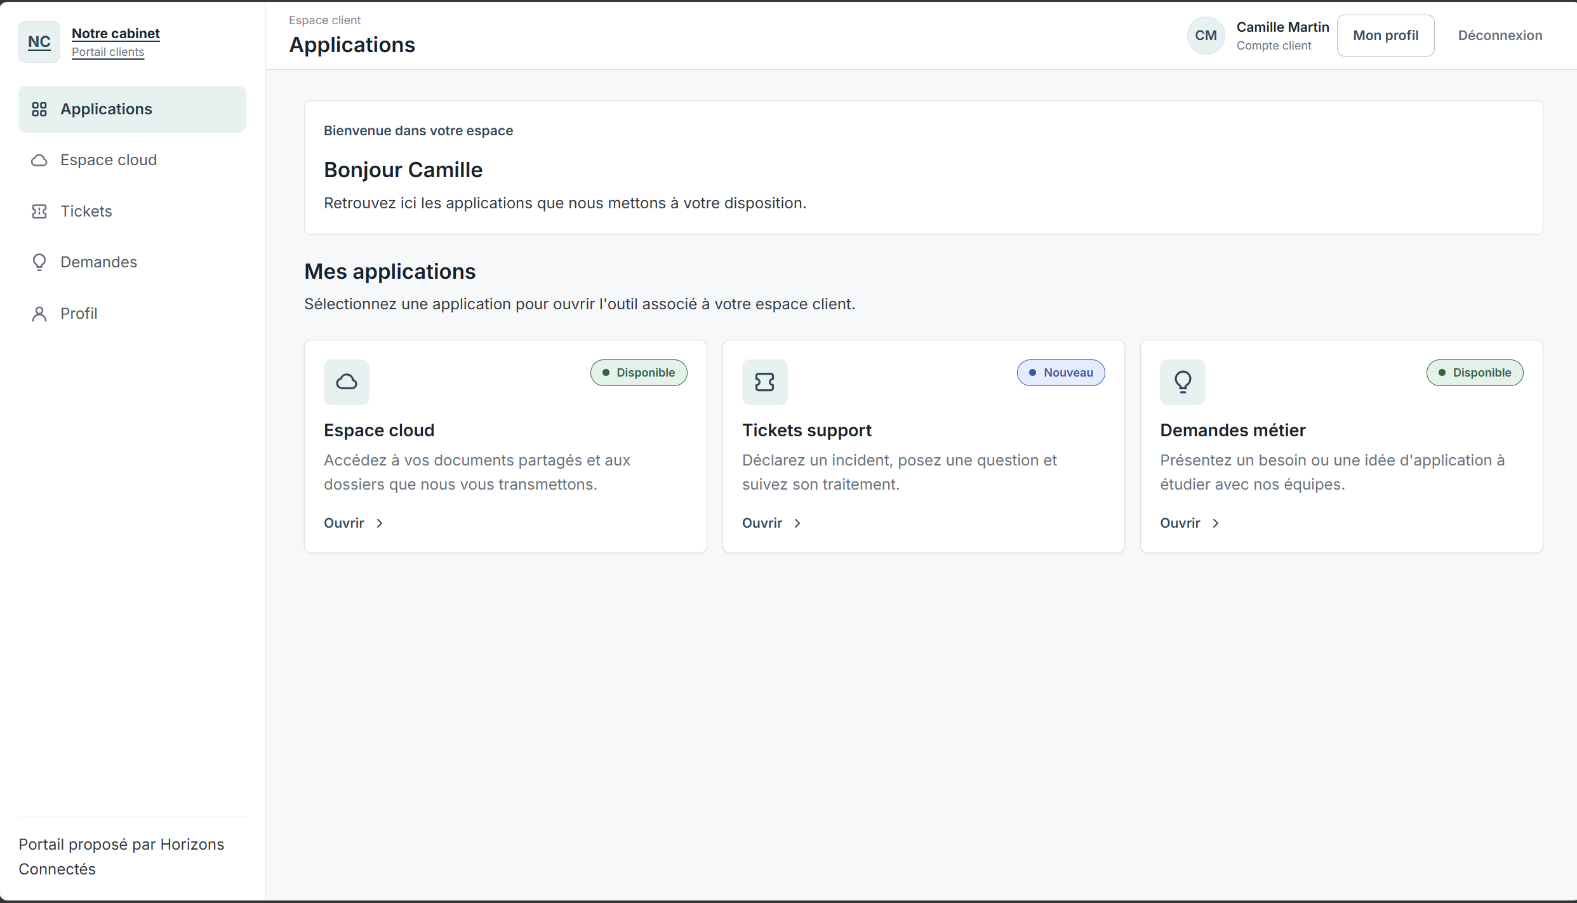
Task: Click the Mes applications heading
Action: (x=390, y=272)
